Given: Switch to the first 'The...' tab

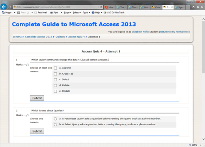Looking at the screenshot, I should click(121, 7).
